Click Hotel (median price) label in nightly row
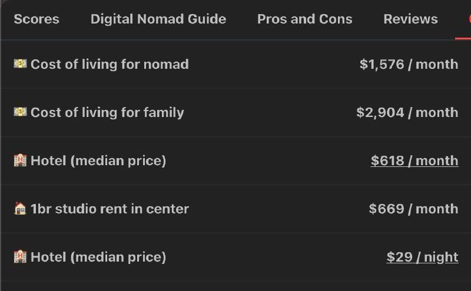 pyautogui.click(x=98, y=257)
